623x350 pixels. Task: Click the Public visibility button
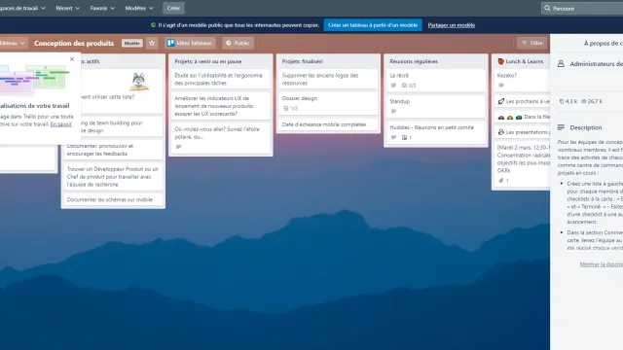tap(238, 43)
